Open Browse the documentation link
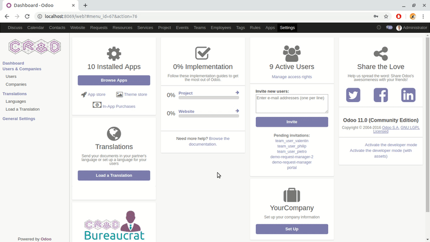Viewport: 430px width, 242px height. [x=209, y=141]
